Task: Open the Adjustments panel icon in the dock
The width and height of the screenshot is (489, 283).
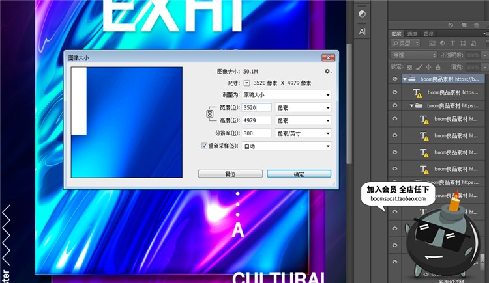Action: [362, 14]
